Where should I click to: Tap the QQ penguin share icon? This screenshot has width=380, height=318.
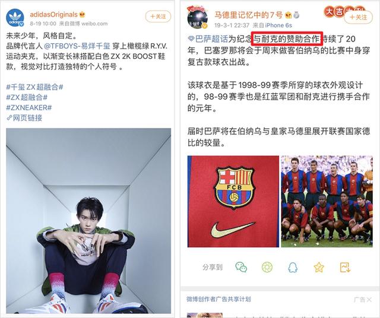pos(293,268)
